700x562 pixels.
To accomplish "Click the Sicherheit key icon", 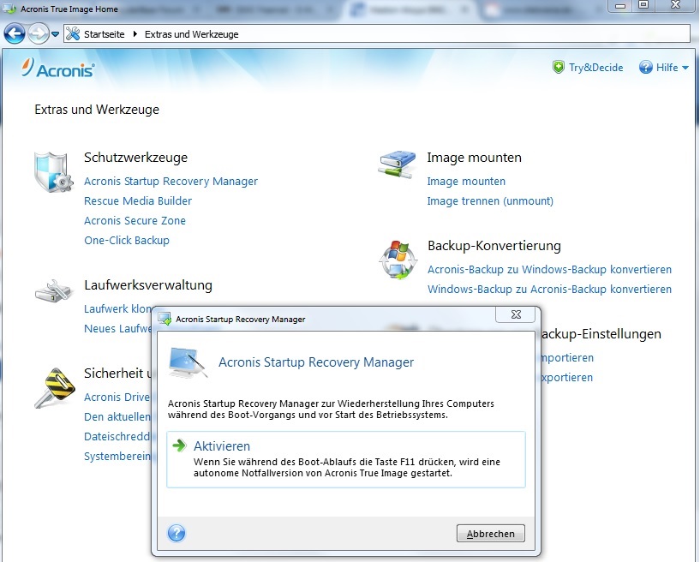I will point(55,388).
